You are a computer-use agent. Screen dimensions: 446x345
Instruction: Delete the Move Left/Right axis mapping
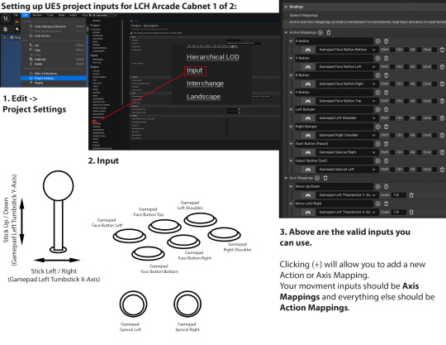[x=387, y=204]
